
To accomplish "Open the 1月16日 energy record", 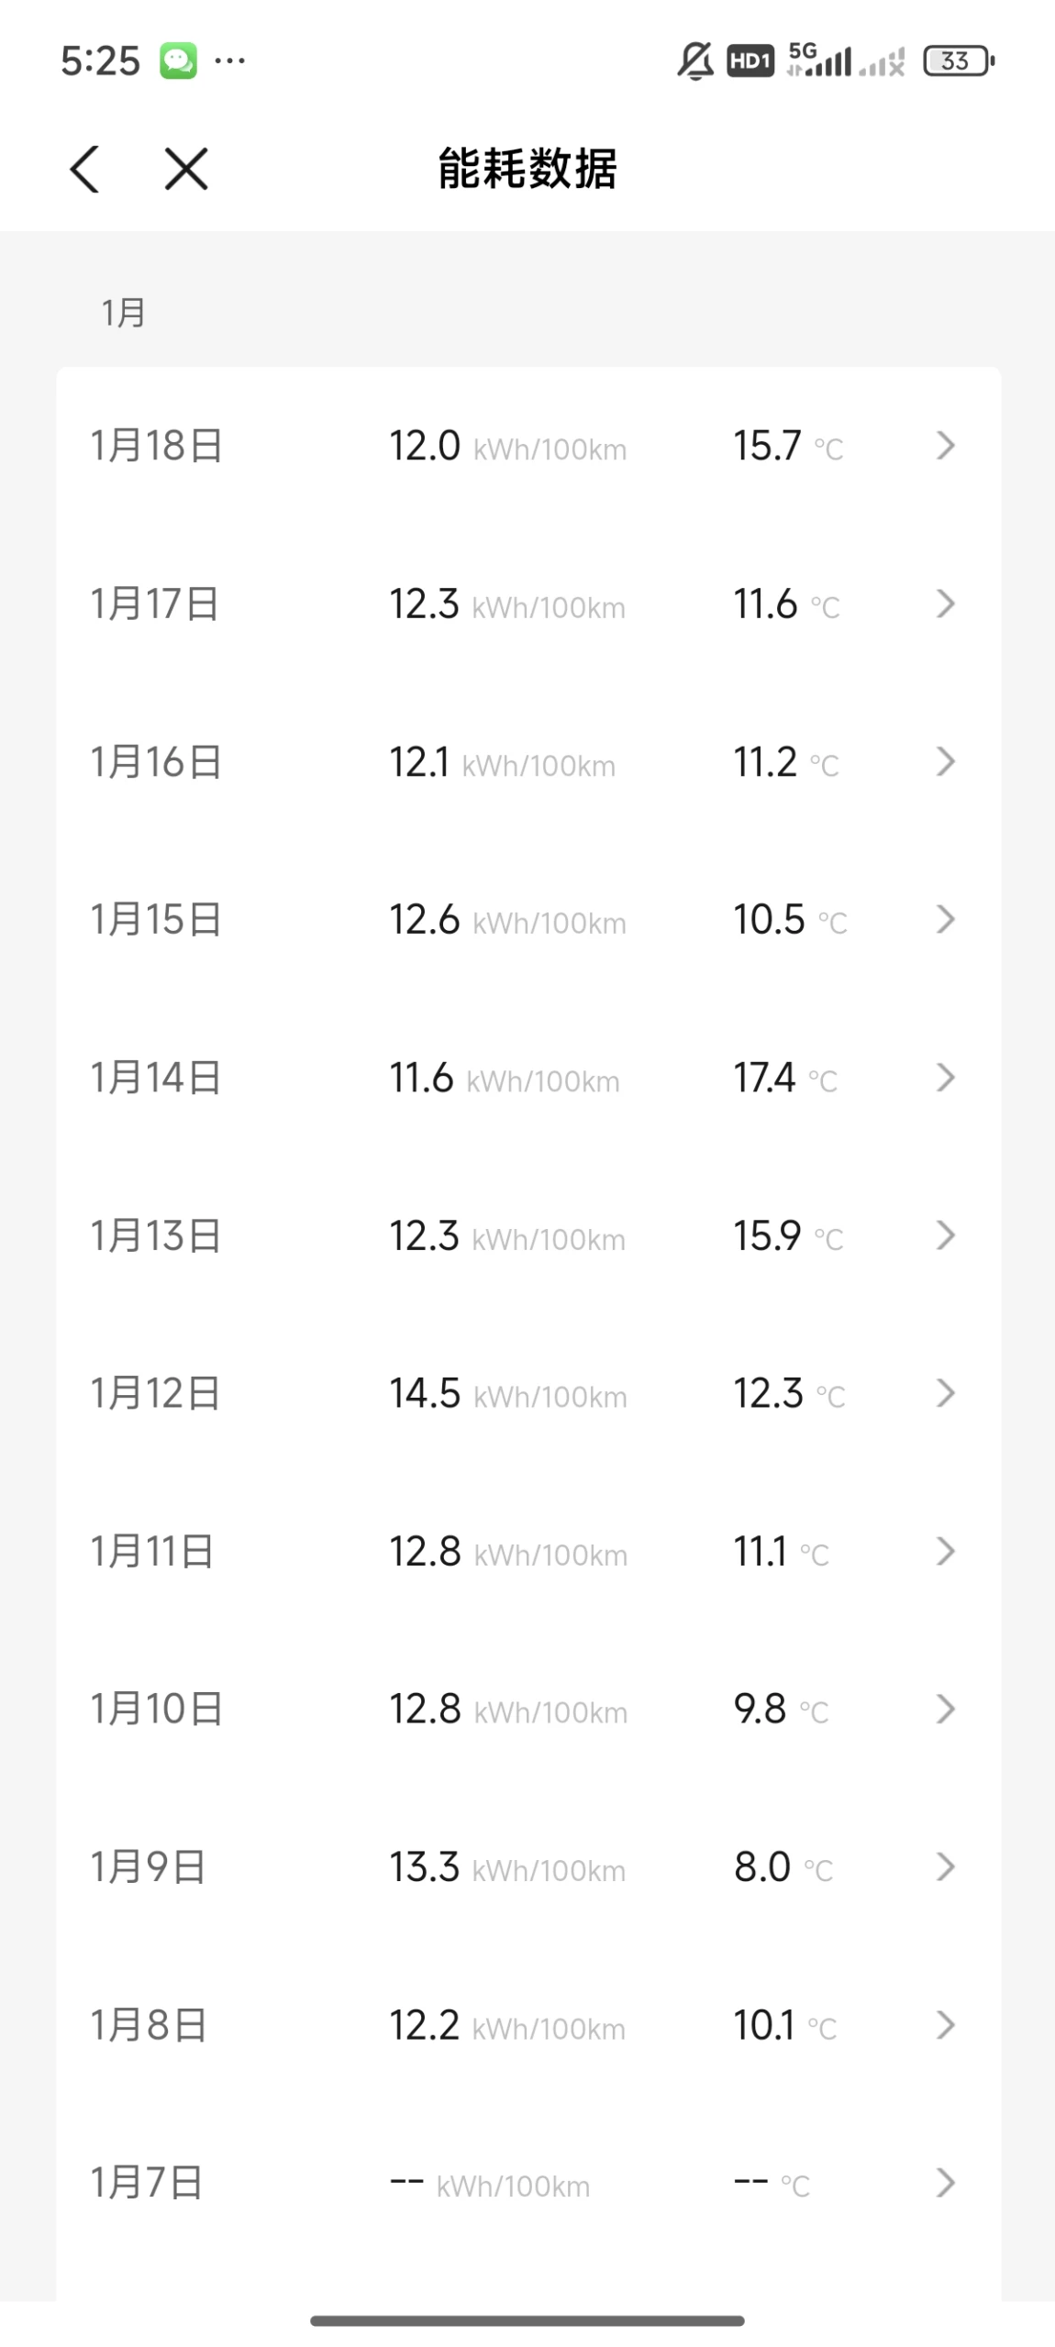I will (528, 762).
